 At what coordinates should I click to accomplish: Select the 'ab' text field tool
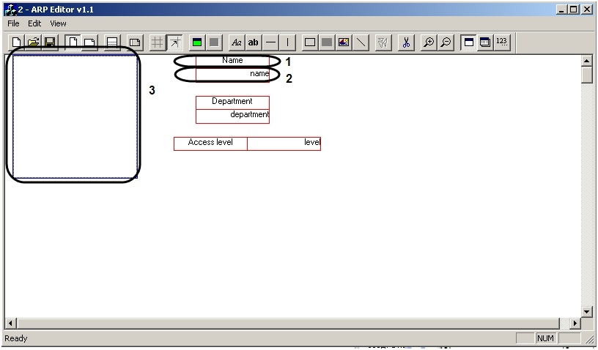(x=254, y=42)
